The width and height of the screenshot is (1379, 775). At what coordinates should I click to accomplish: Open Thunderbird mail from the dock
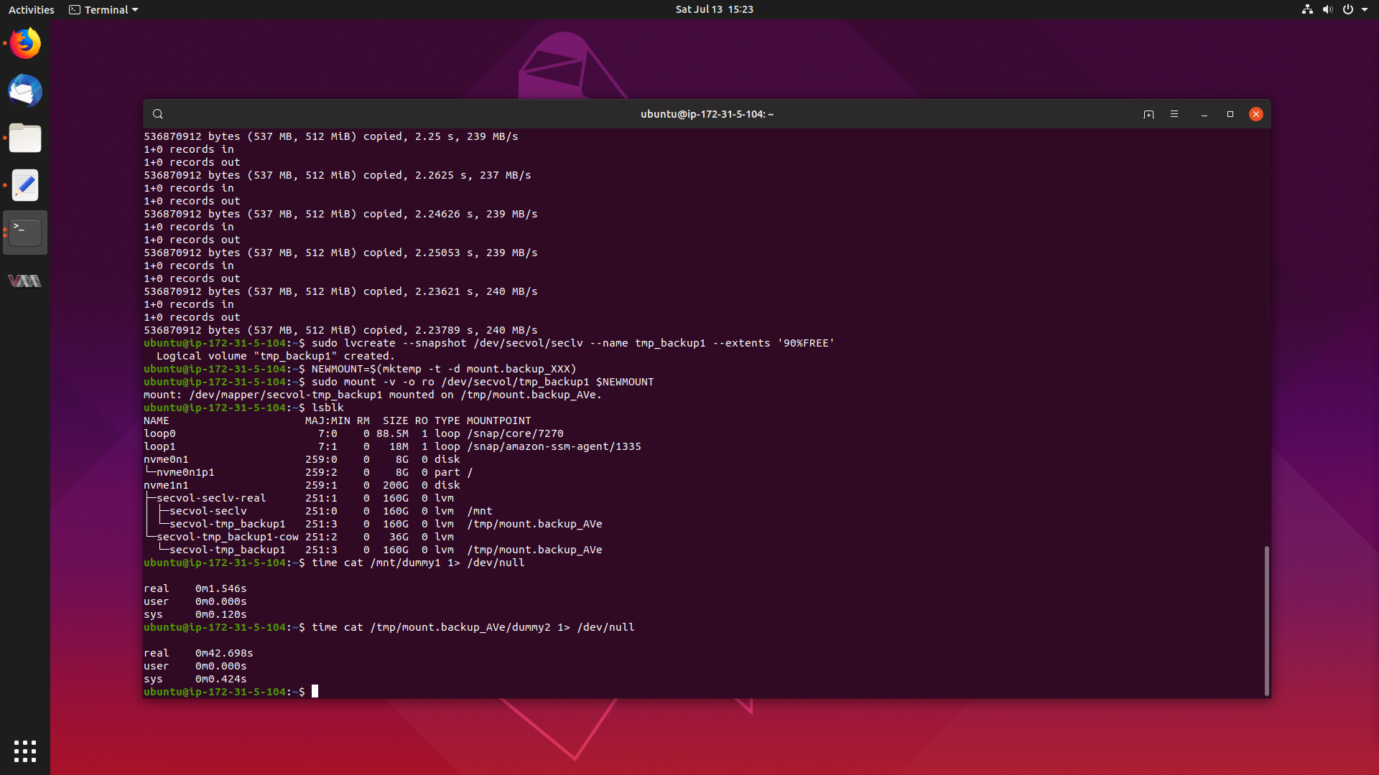pos(24,90)
